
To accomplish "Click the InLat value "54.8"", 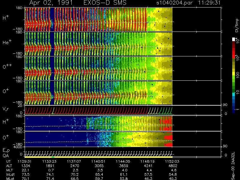I will [173, 175].
